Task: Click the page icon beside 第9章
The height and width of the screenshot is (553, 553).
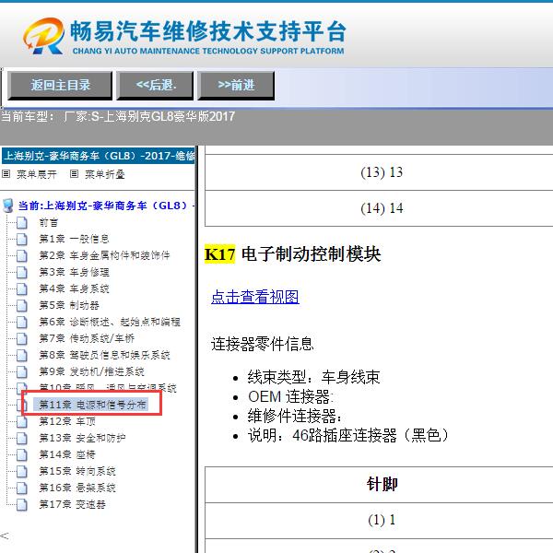Action: tap(22, 371)
